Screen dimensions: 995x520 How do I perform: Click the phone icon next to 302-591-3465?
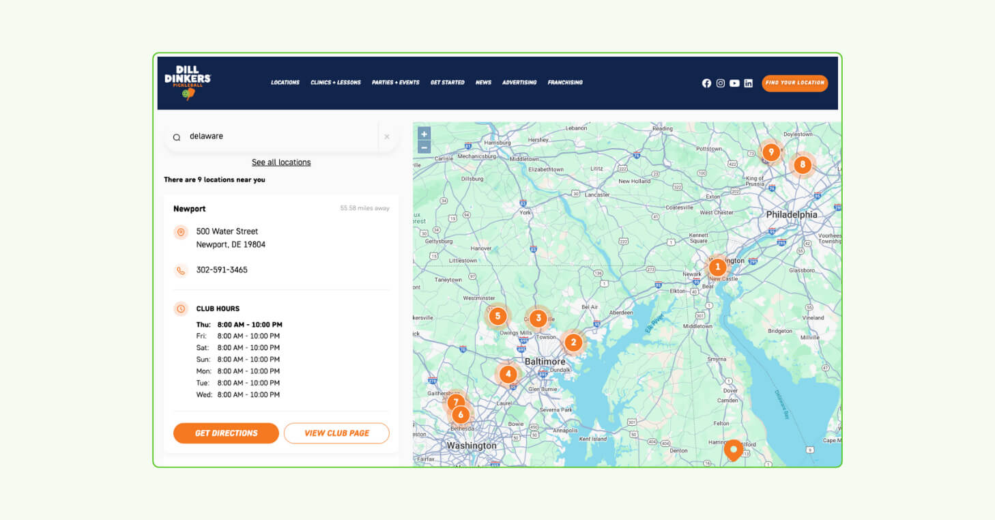[x=181, y=270]
